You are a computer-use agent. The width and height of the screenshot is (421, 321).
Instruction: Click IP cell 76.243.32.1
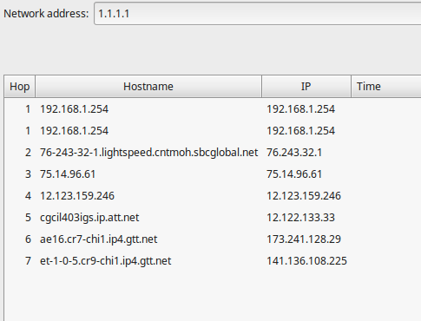pos(294,153)
